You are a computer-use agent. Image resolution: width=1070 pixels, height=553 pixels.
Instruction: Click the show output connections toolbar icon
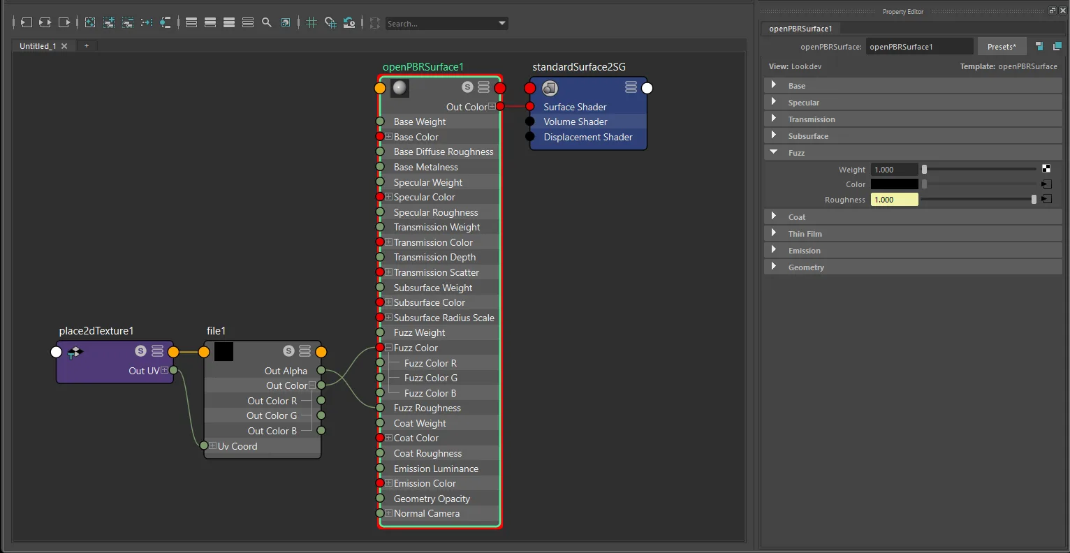pyautogui.click(x=64, y=23)
